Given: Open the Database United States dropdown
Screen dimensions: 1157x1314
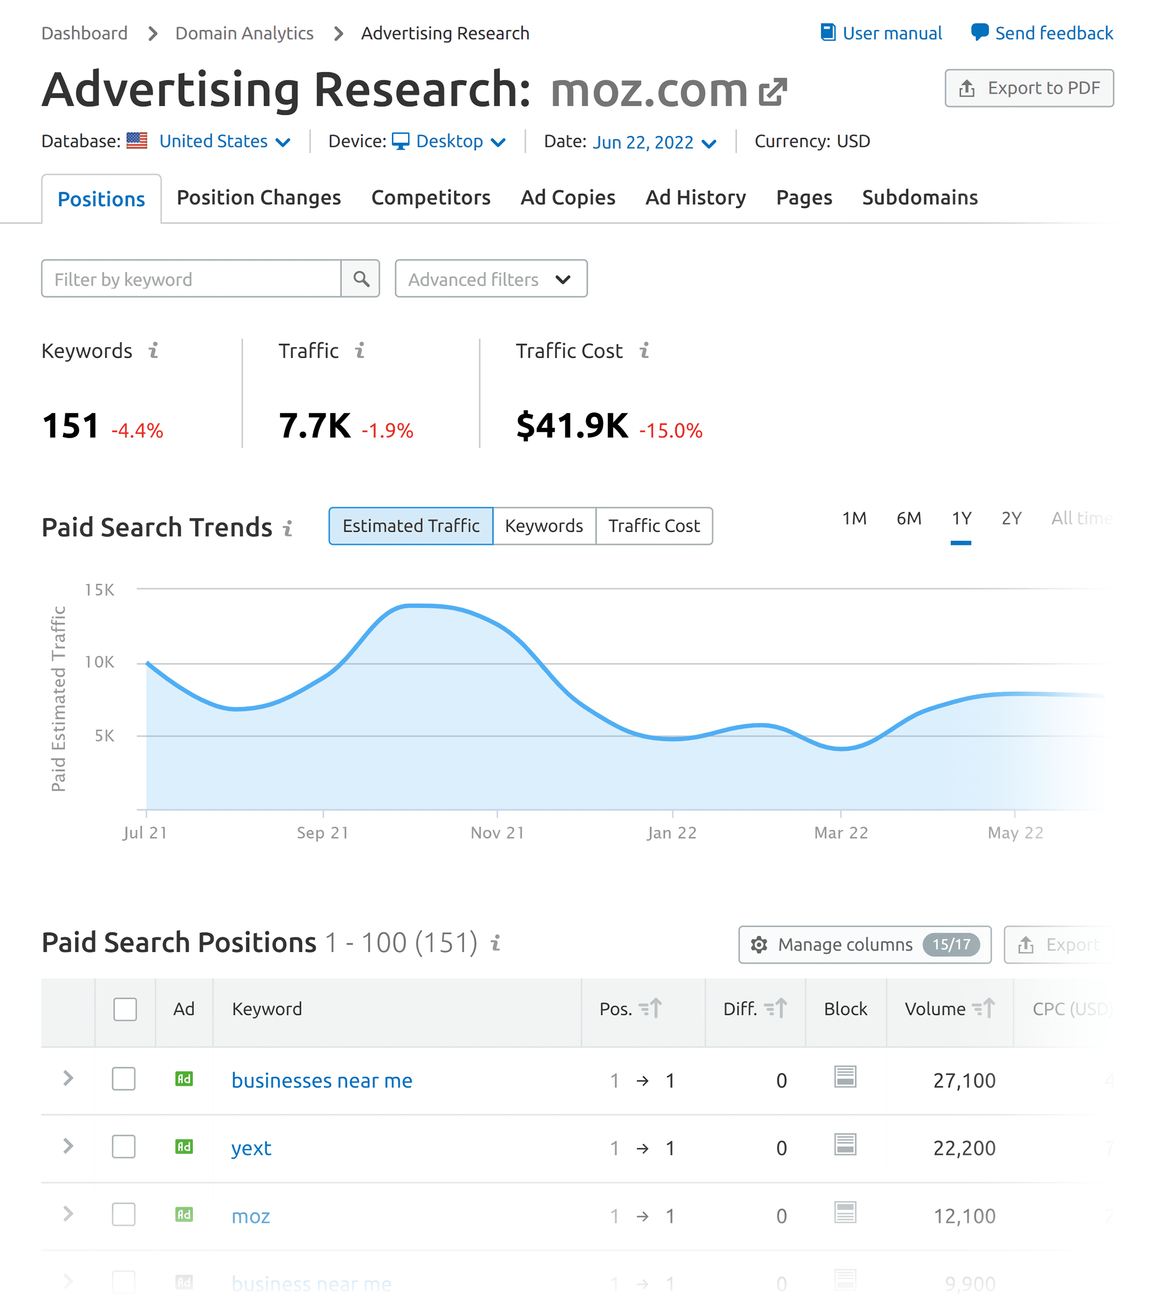Looking at the screenshot, I should click(224, 142).
